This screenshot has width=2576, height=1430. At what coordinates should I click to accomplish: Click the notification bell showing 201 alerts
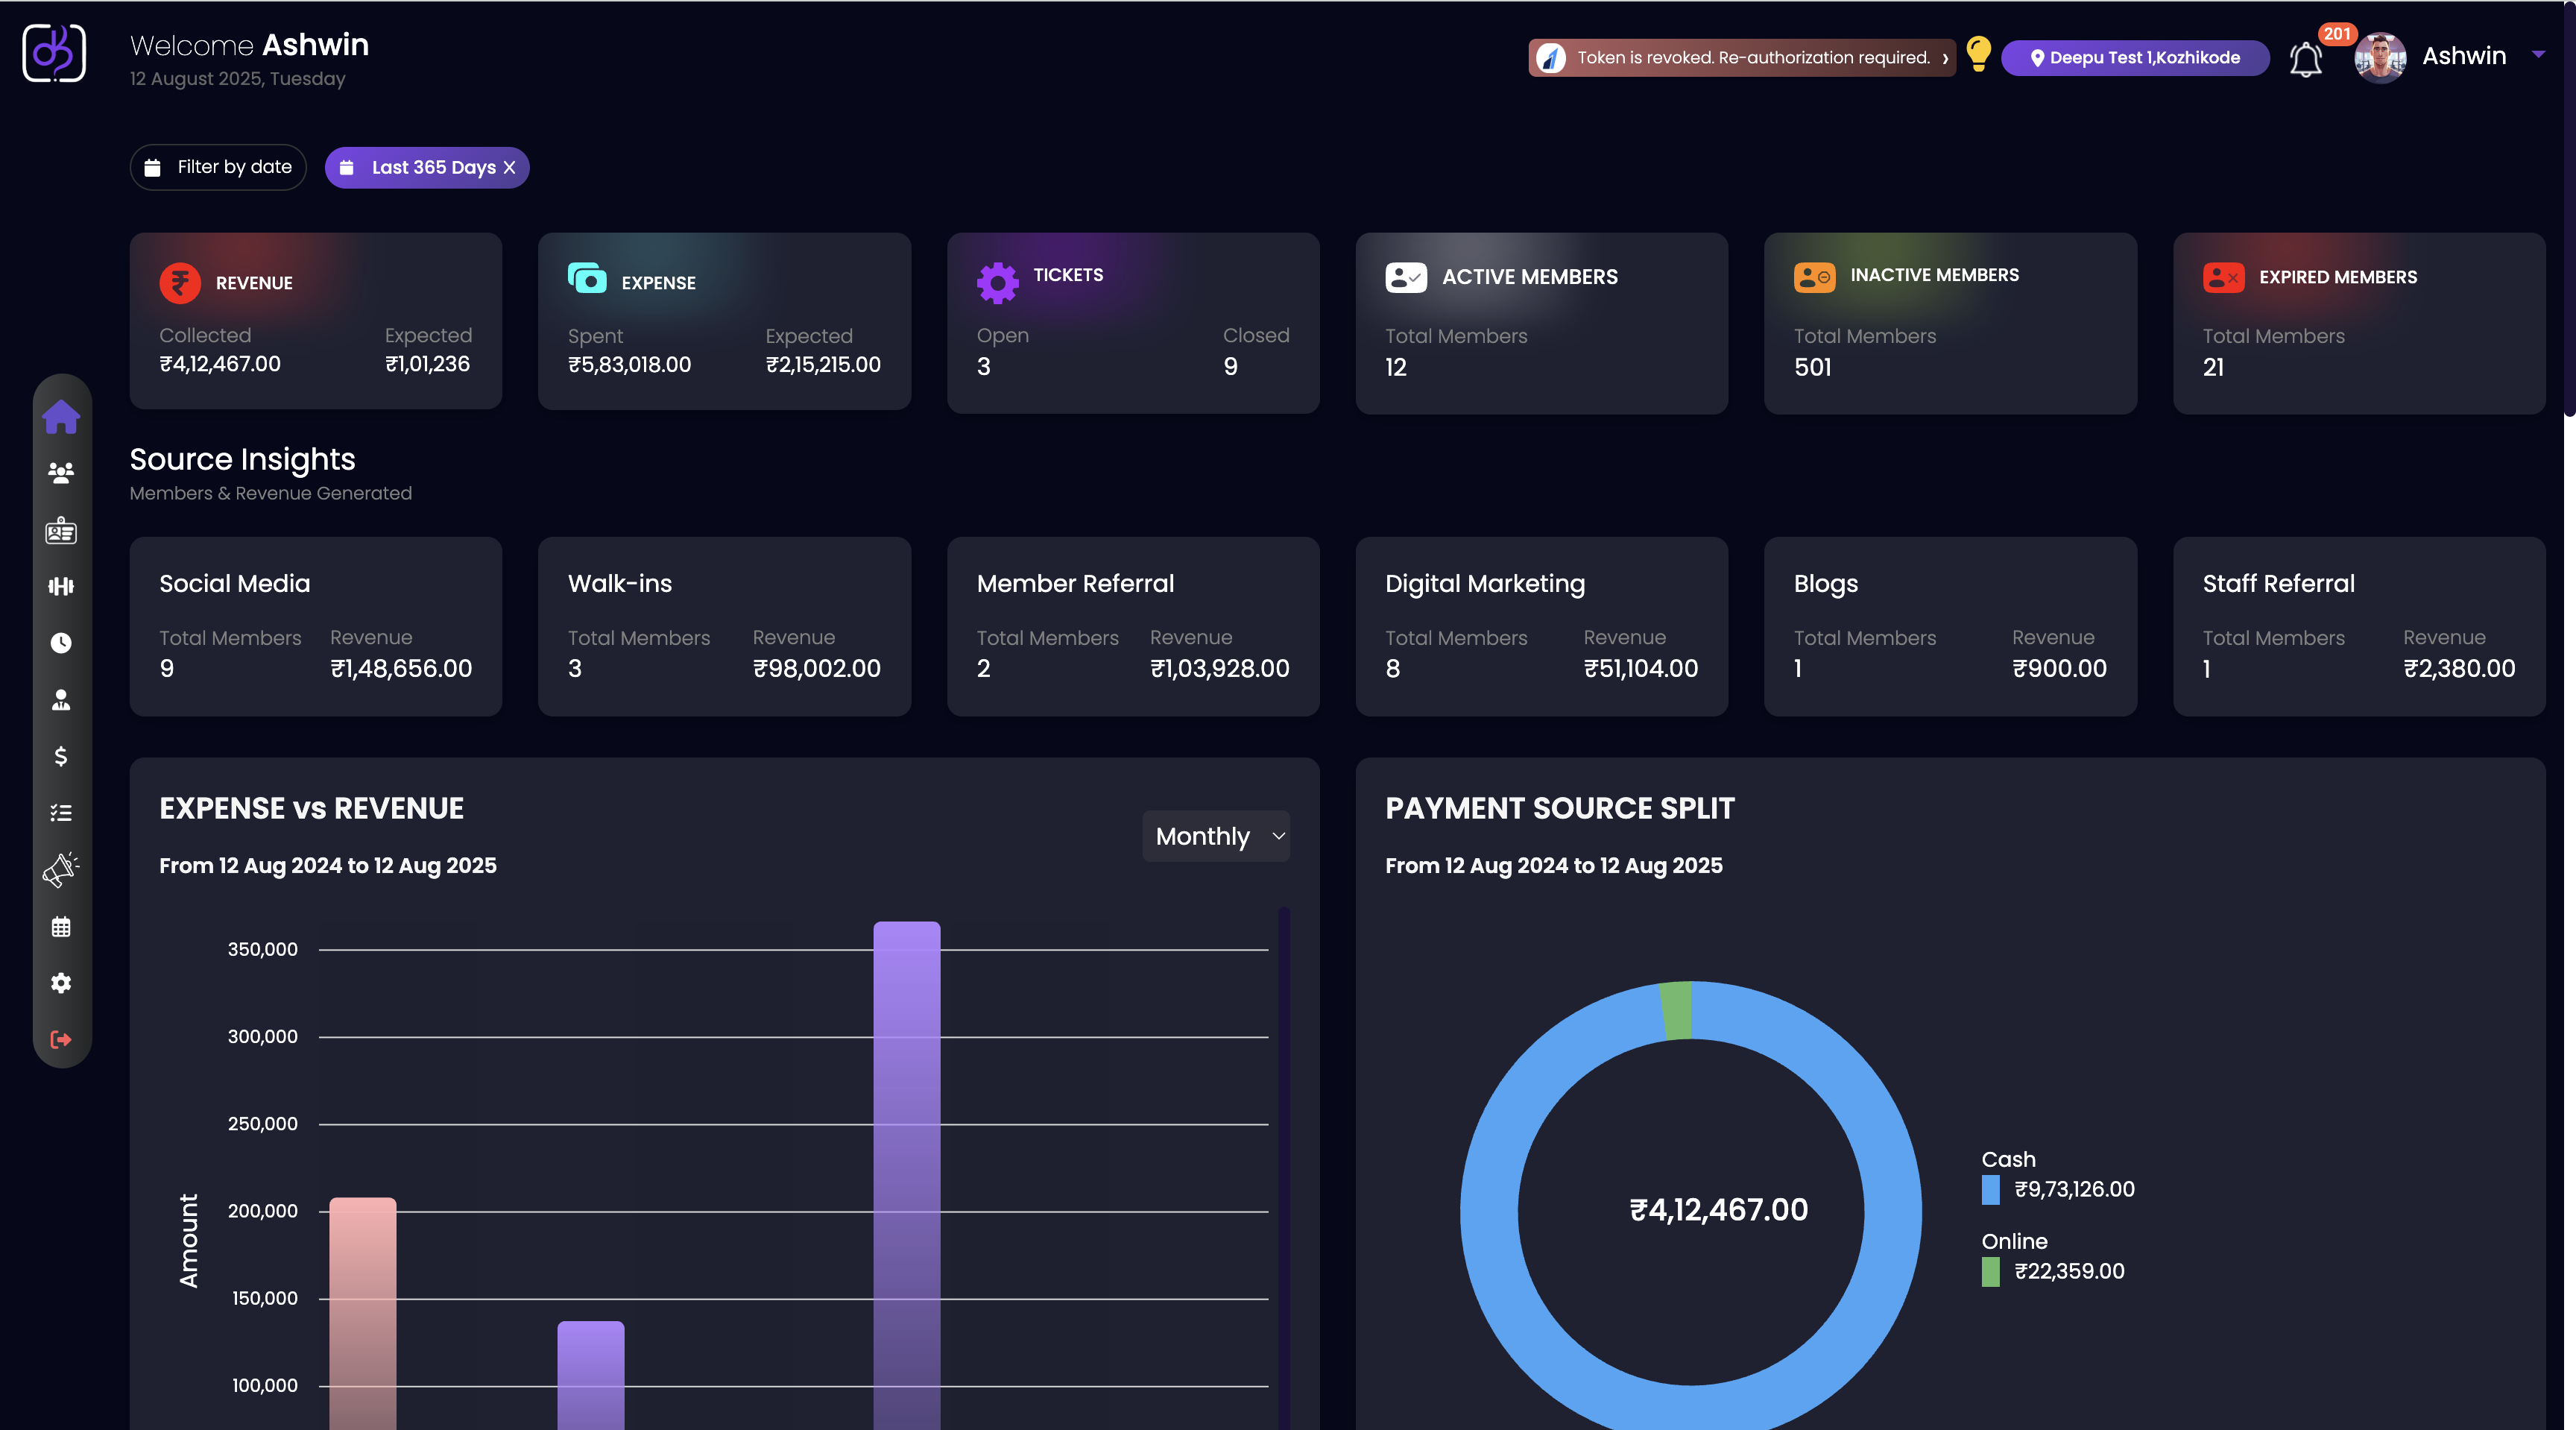pyautogui.click(x=2306, y=58)
